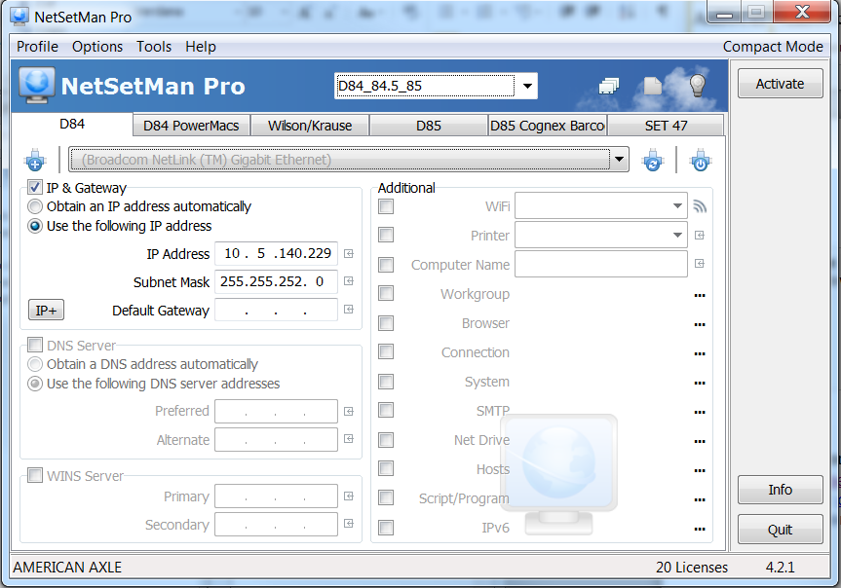The height and width of the screenshot is (588, 841).
Task: Get current Secondary WINS arrow icon
Action: (349, 524)
